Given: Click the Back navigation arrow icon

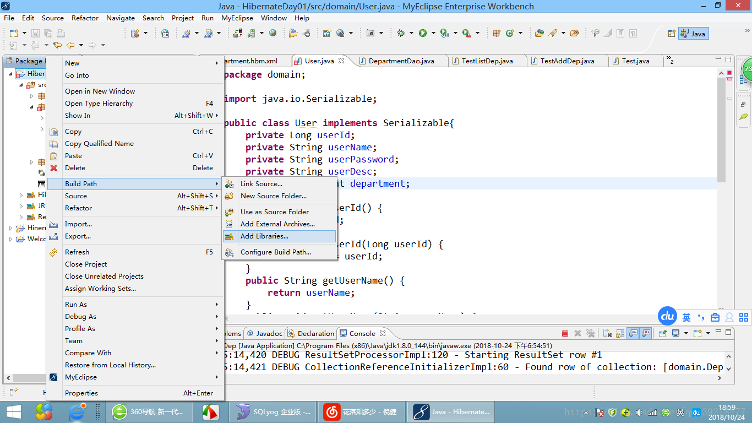Looking at the screenshot, I should (x=70, y=45).
